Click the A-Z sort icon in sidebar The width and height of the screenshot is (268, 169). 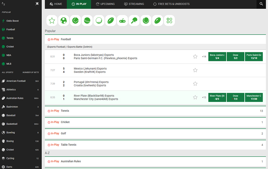(x=3, y=3)
